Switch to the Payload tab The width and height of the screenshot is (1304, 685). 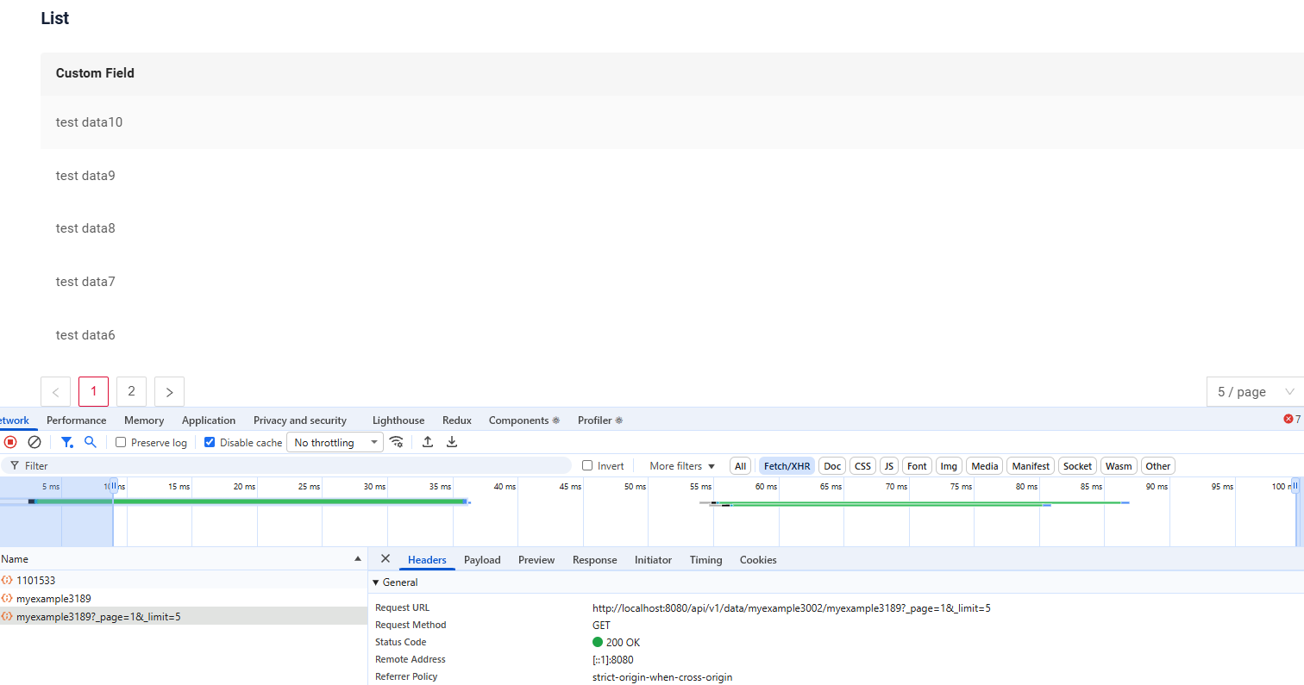click(x=482, y=560)
